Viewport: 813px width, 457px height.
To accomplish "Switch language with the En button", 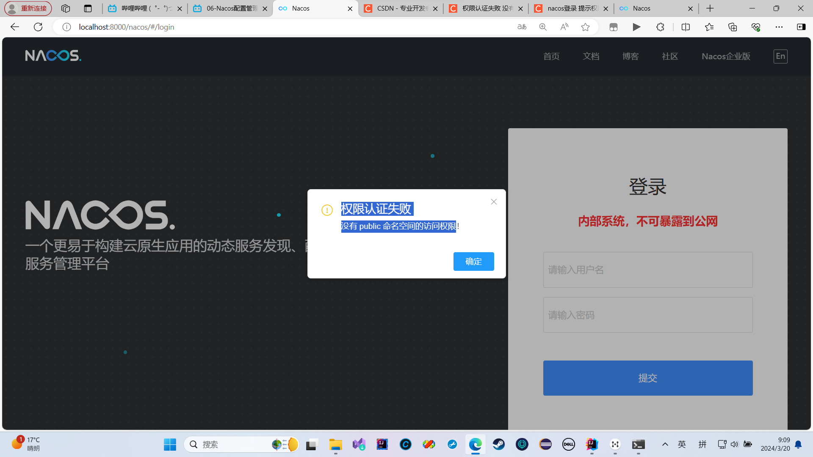I will (x=780, y=56).
